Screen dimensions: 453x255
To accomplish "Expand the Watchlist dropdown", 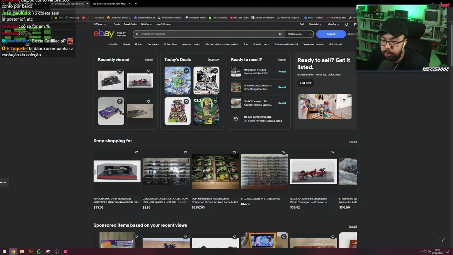I will 315,24.
